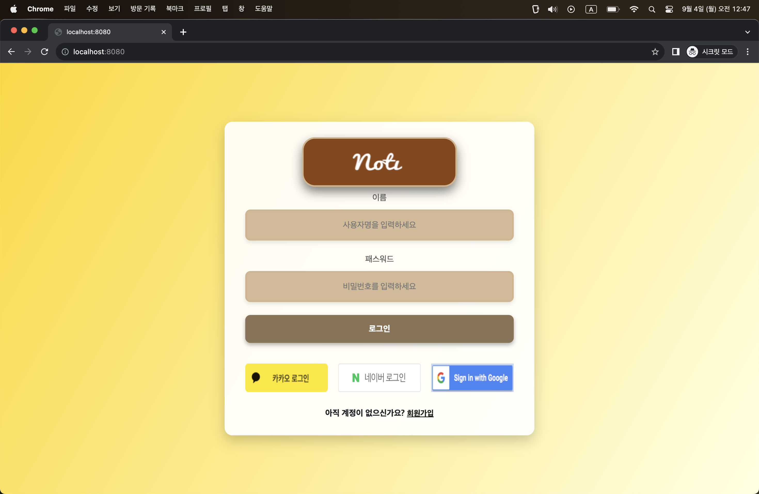Click the Noti logo
759x494 pixels.
(379, 162)
